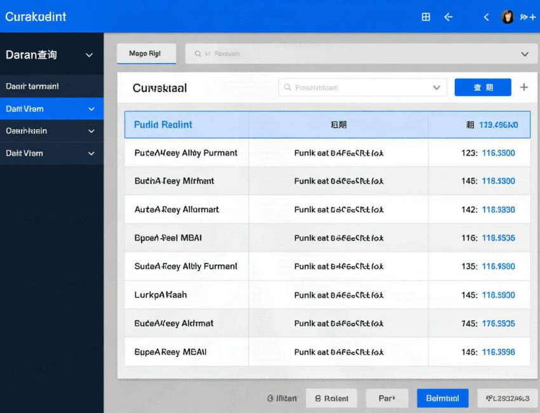Click the magnifier icon in Curakaal search

point(288,88)
